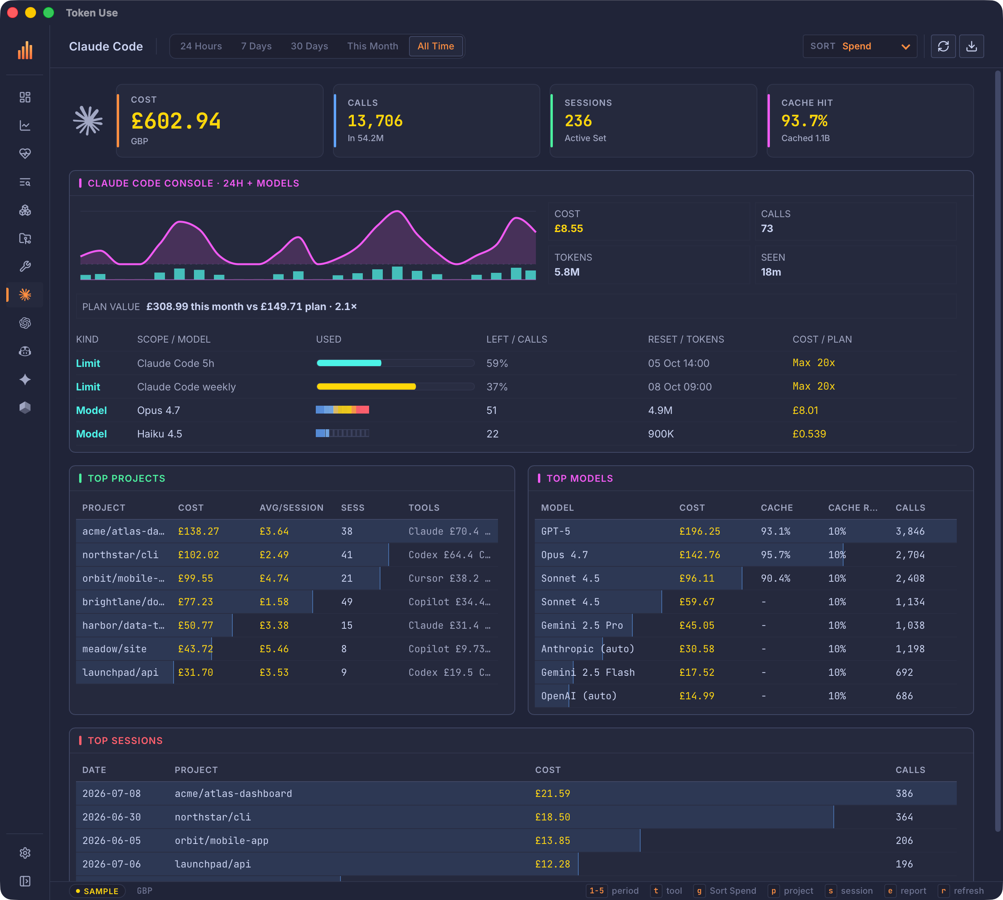The width and height of the screenshot is (1003, 900).
Task: Open the dashboard grid view in sidebar
Action: [25, 97]
